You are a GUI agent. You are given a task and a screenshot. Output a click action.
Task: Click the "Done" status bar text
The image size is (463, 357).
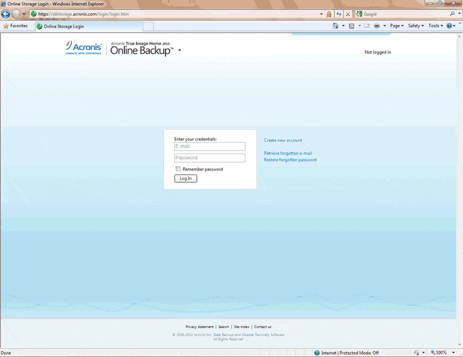(x=6, y=353)
